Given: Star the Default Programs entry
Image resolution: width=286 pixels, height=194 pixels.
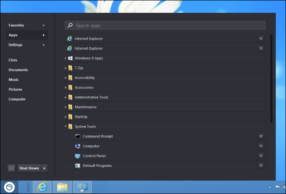Looking at the screenshot, I should pos(261,165).
